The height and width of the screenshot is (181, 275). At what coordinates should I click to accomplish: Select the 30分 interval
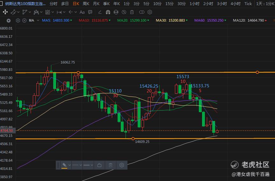(x=181, y=4)
